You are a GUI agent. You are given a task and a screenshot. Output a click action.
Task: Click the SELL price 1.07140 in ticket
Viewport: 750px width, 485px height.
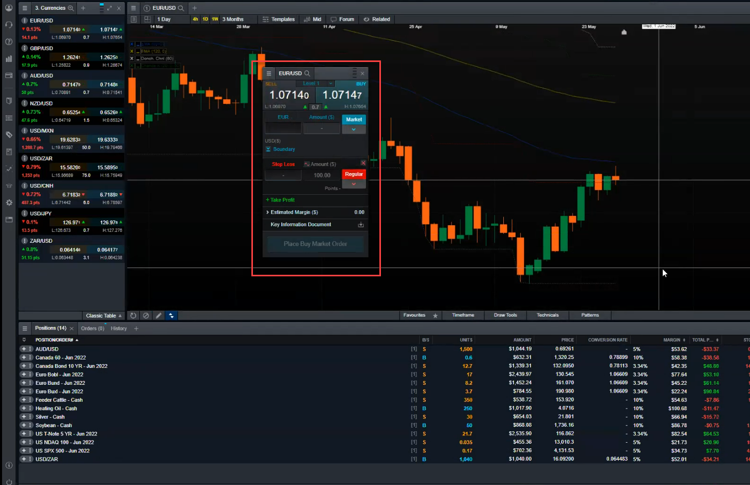(289, 95)
